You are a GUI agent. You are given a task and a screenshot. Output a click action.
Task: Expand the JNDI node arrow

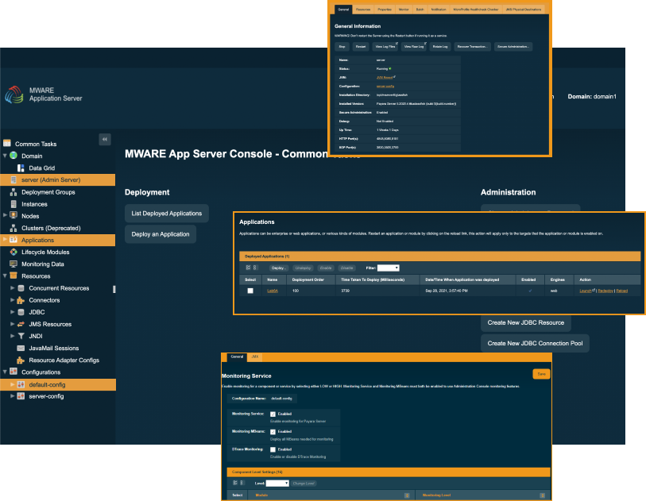coord(13,336)
